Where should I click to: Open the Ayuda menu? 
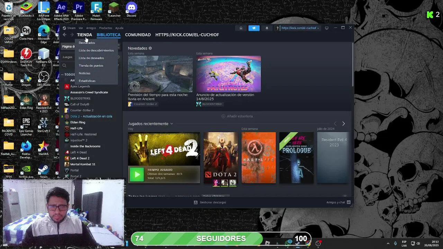coord(119,28)
